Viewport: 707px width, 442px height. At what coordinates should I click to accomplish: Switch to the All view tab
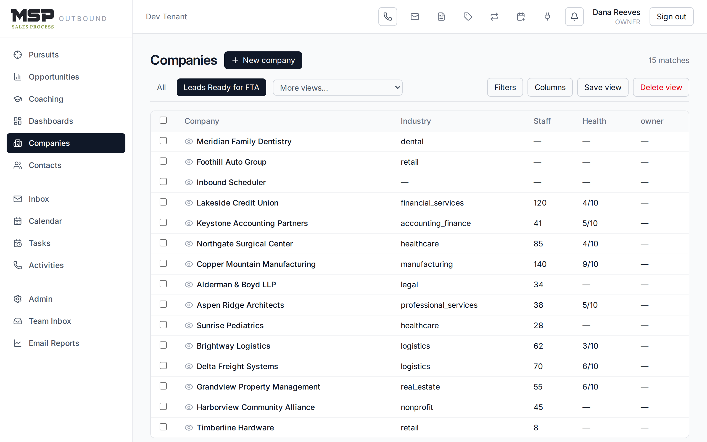161,87
